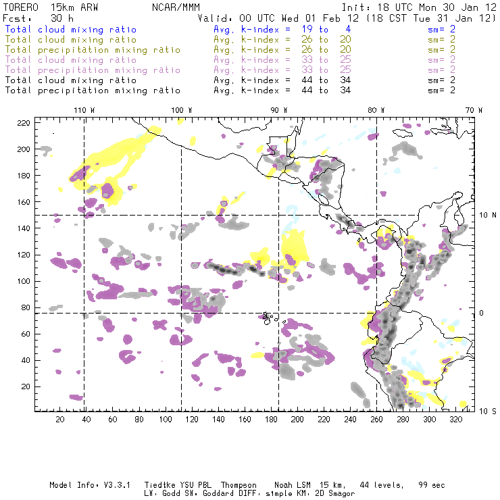
Task: Select vertical-axis tick label "160"
Action: pyautogui.click(x=23, y=202)
